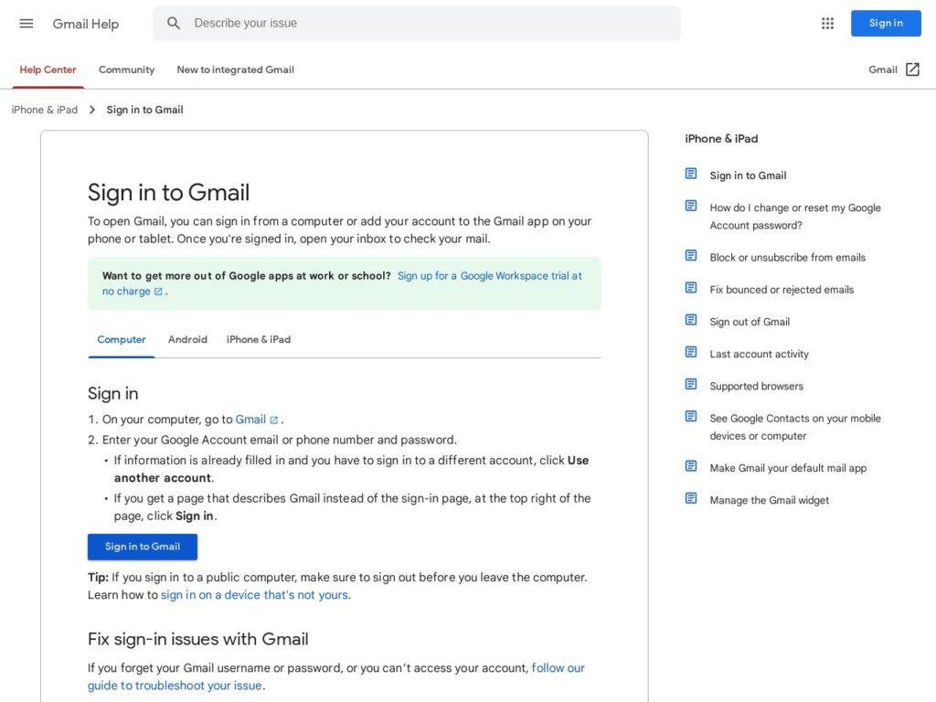Click the Describe your issue search field
936x702 pixels.
[x=247, y=23]
